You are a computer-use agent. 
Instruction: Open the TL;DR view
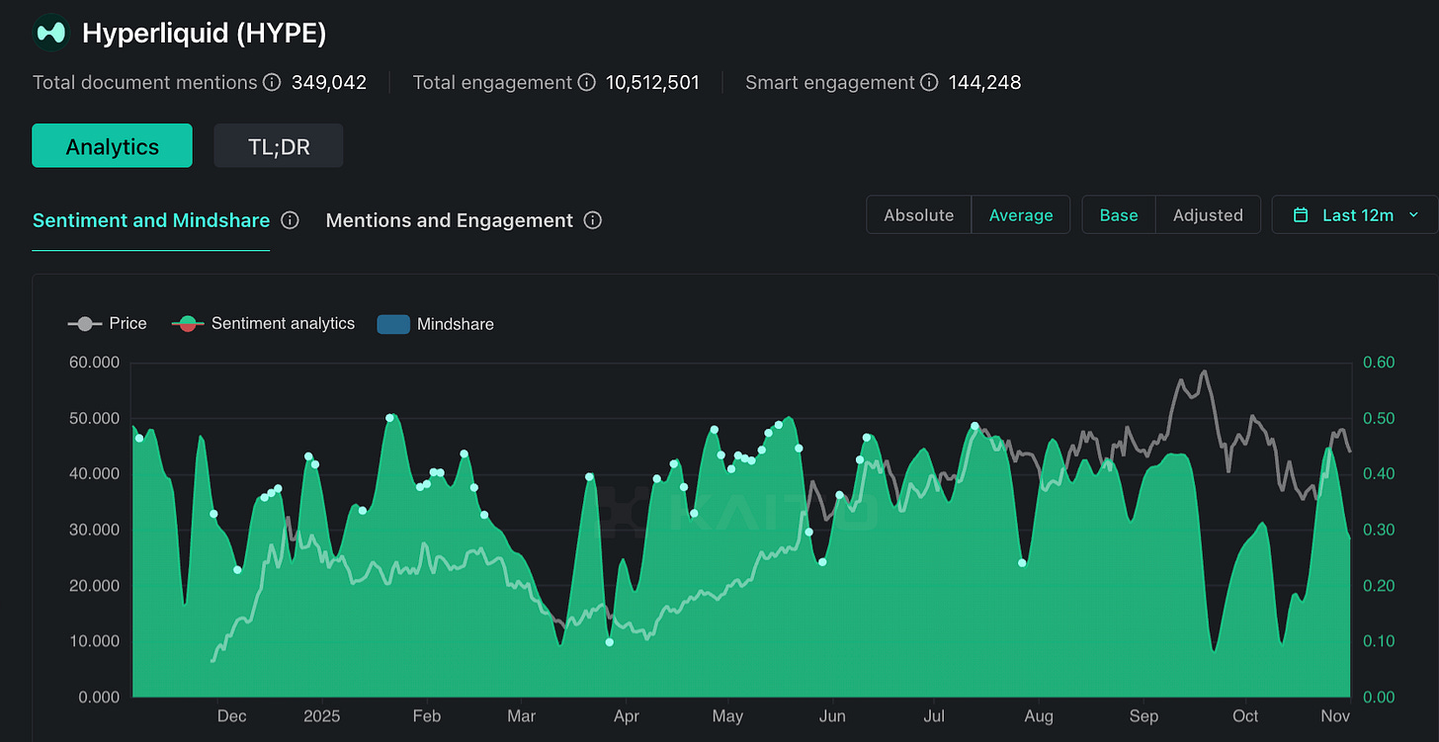(279, 146)
